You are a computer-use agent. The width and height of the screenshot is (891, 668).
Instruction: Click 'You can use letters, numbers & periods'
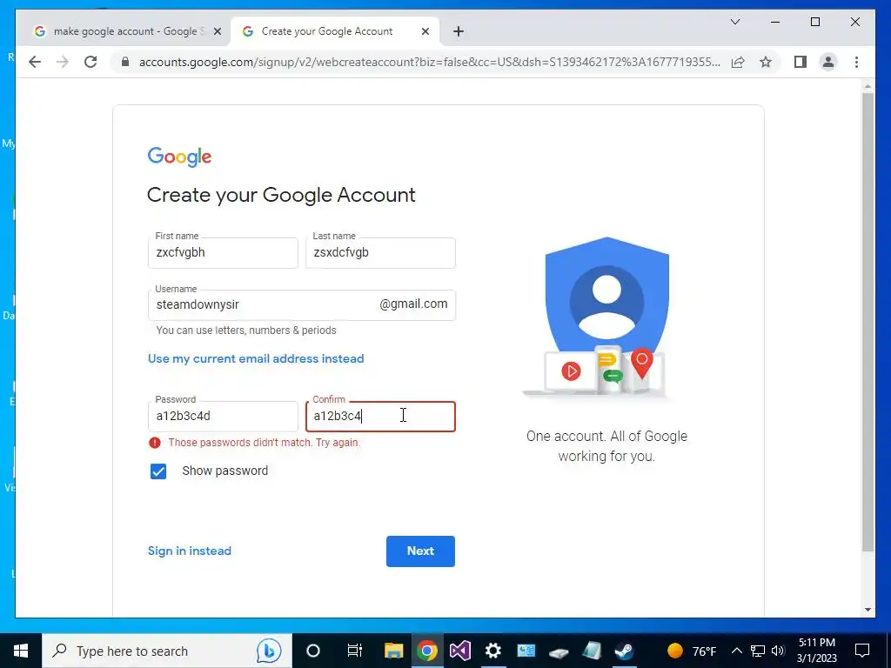pos(246,330)
